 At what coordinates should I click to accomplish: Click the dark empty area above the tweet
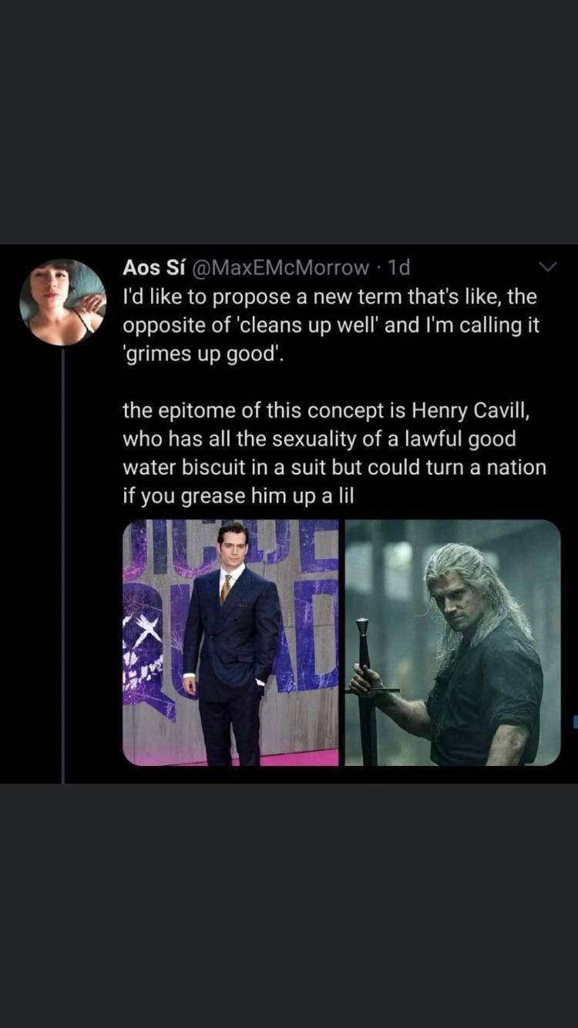(289, 123)
